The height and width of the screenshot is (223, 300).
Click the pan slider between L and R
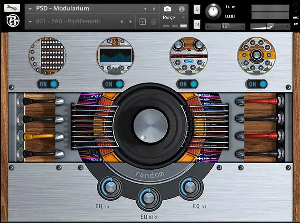(225, 27)
